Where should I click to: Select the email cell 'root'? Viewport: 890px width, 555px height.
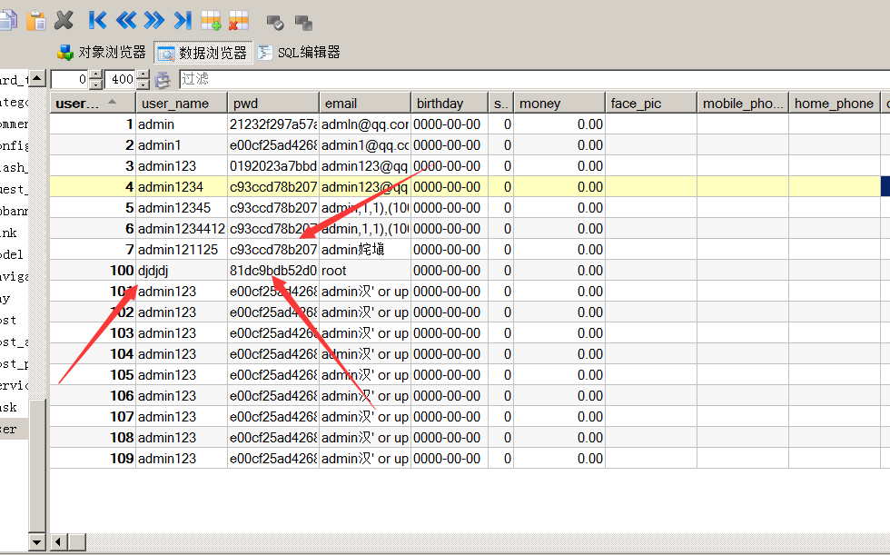coord(365,271)
